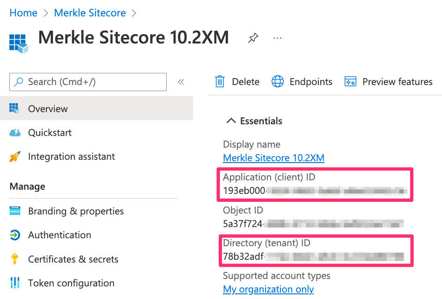Click the app registration grid icon
The image size is (442, 299).
(19, 43)
